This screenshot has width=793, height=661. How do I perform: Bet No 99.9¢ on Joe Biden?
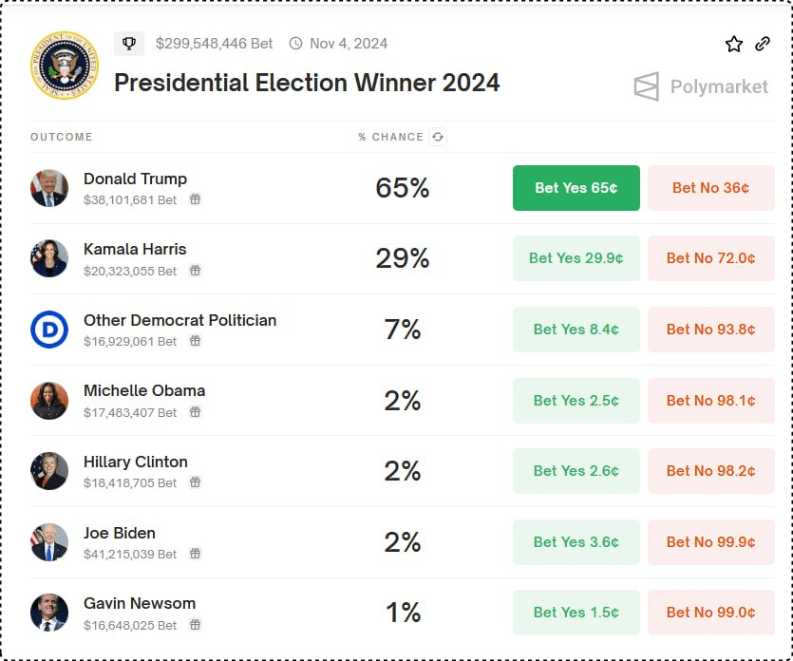tap(711, 542)
